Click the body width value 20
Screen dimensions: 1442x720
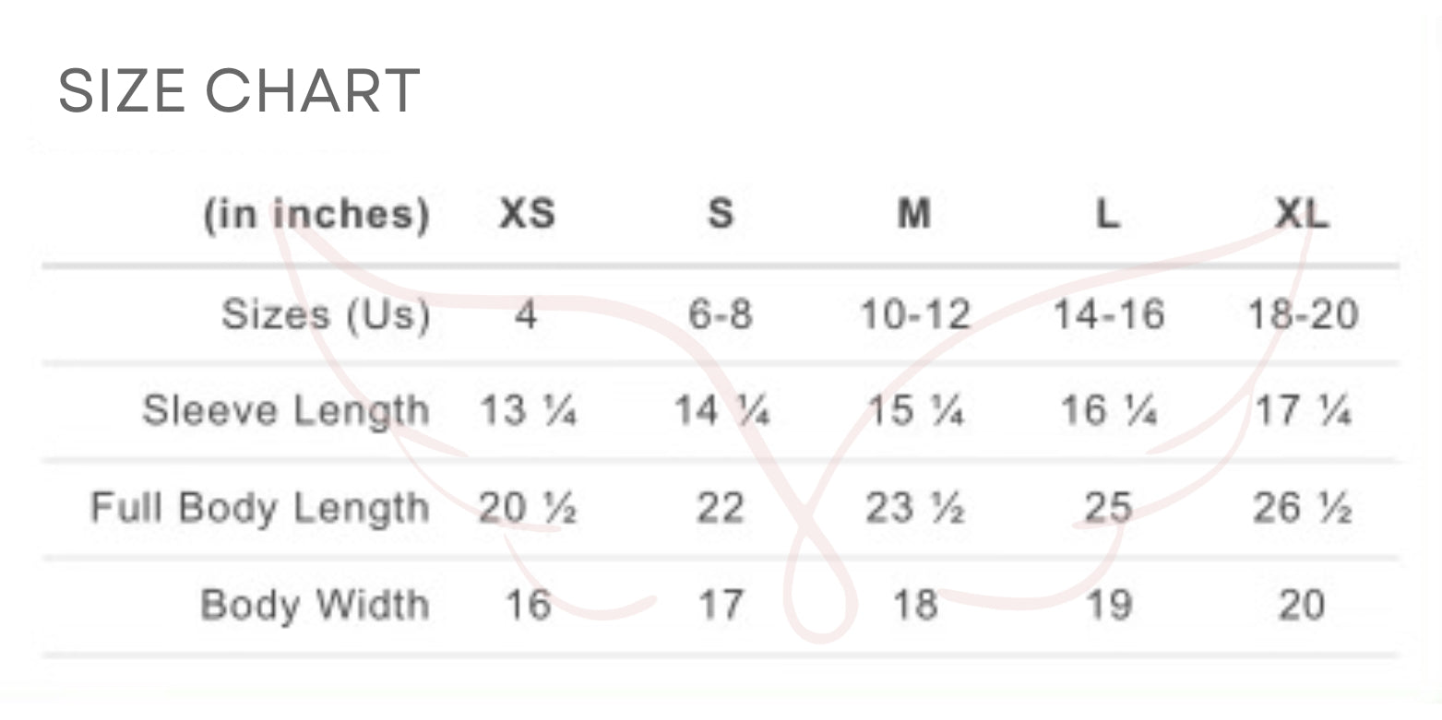click(x=1302, y=606)
